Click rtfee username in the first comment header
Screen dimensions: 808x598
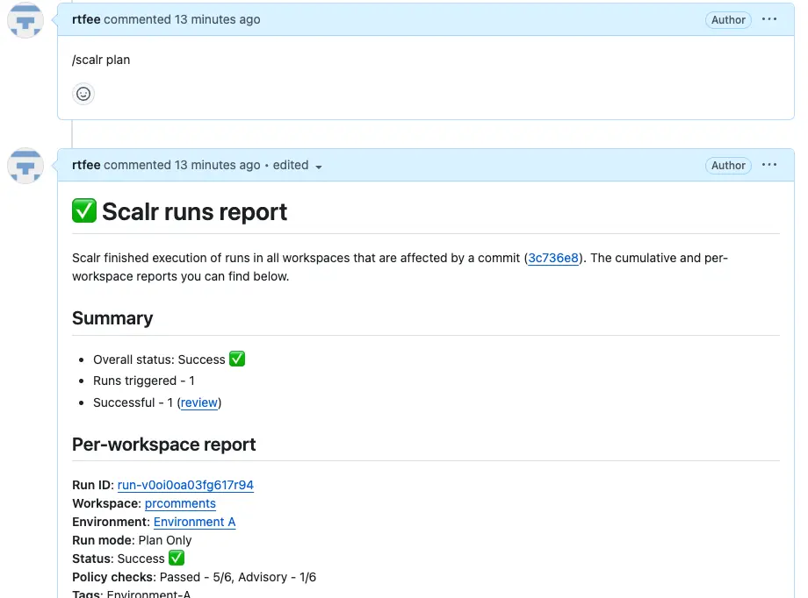86,19
